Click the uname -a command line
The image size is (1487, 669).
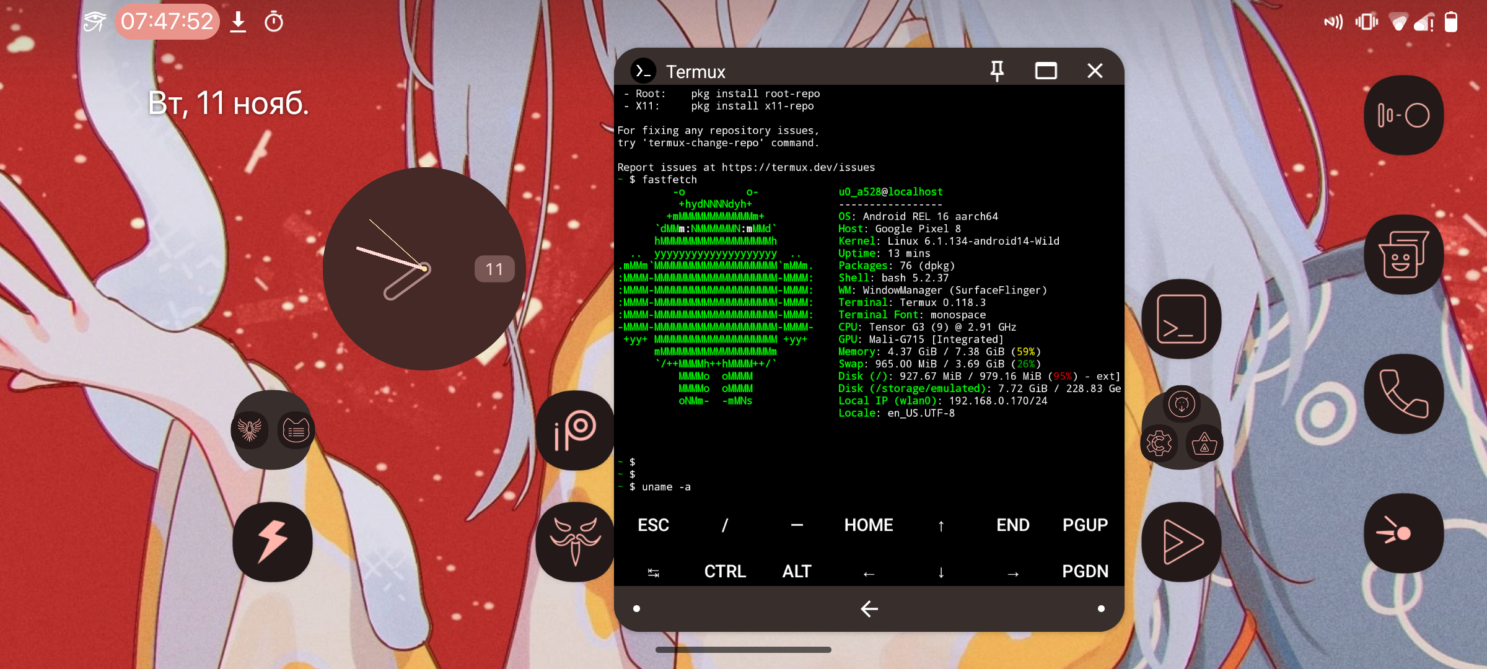(x=665, y=487)
